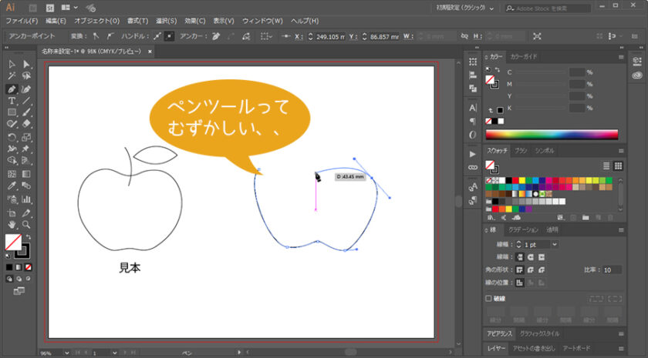Open the stroke weight dropdown arrow
The height and width of the screenshot is (358, 648).
(x=555, y=245)
